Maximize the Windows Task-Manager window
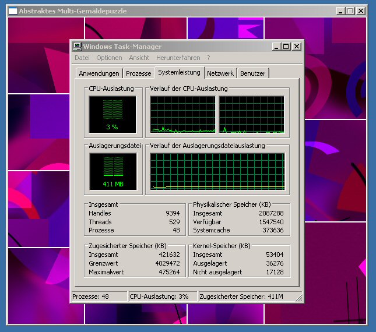The image size is (376, 332). click(x=286, y=47)
